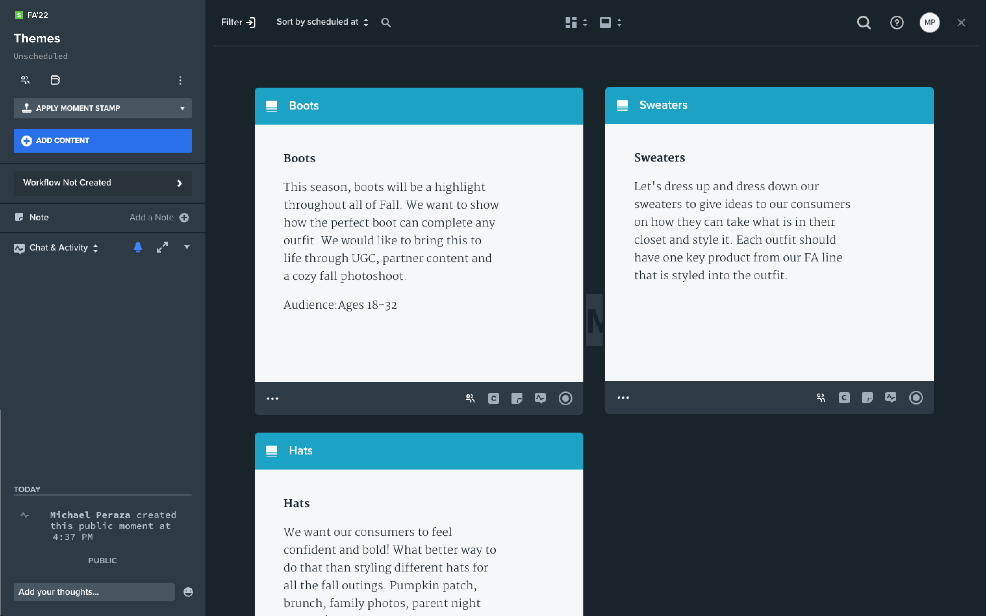Expand the Workflow Not Created section
Screen dimensions: 986x616
pos(180,182)
